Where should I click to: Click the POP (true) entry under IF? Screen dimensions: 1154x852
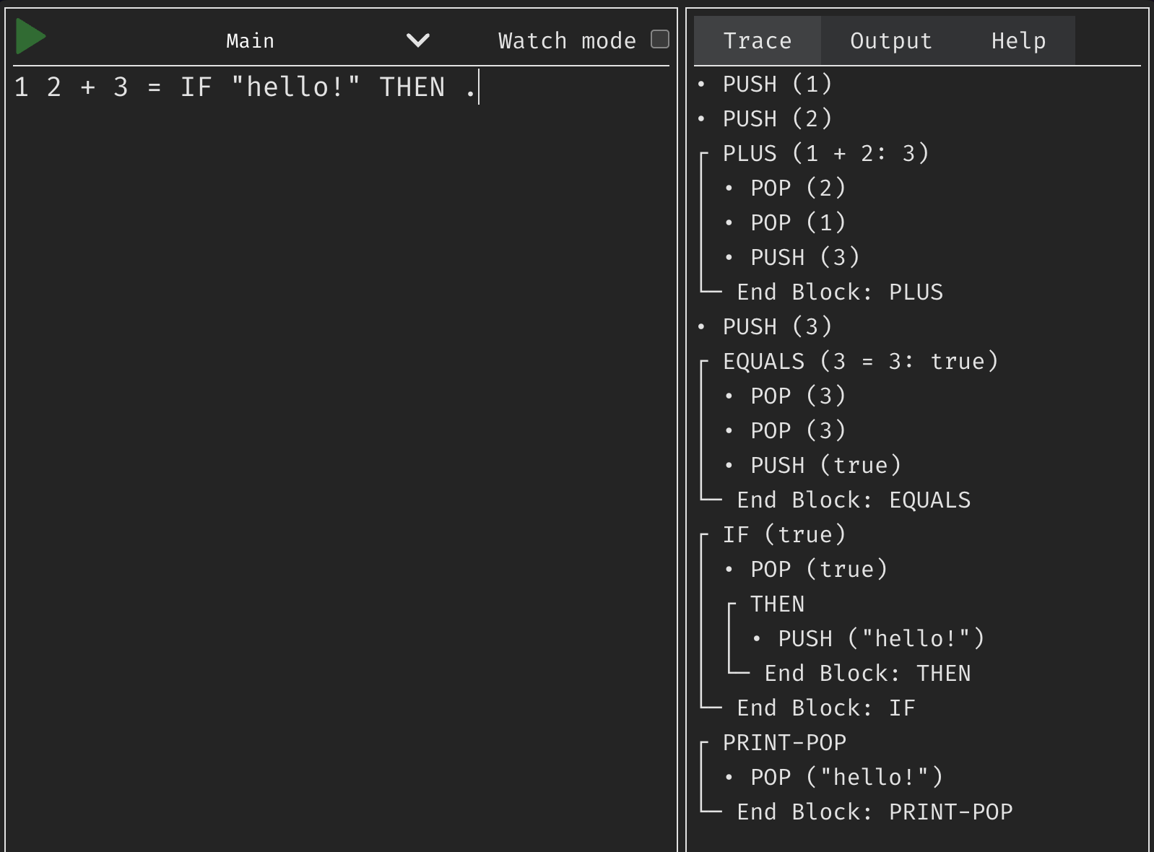coord(818,569)
